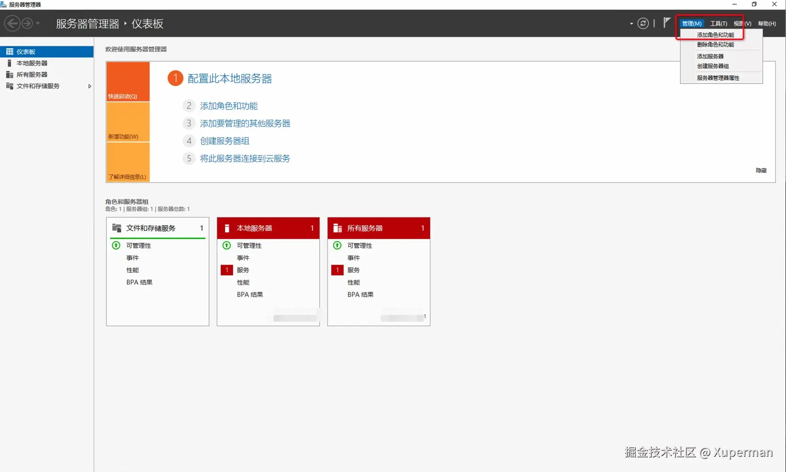Open 性能 in 文件和存储服务 tile
This screenshot has height=472, width=786.
[x=133, y=270]
